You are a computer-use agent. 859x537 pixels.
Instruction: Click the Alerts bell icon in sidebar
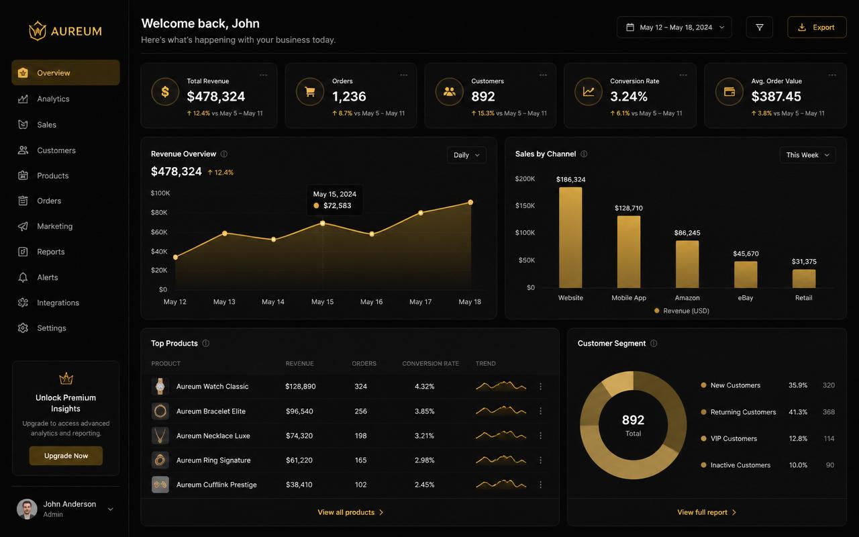click(23, 277)
